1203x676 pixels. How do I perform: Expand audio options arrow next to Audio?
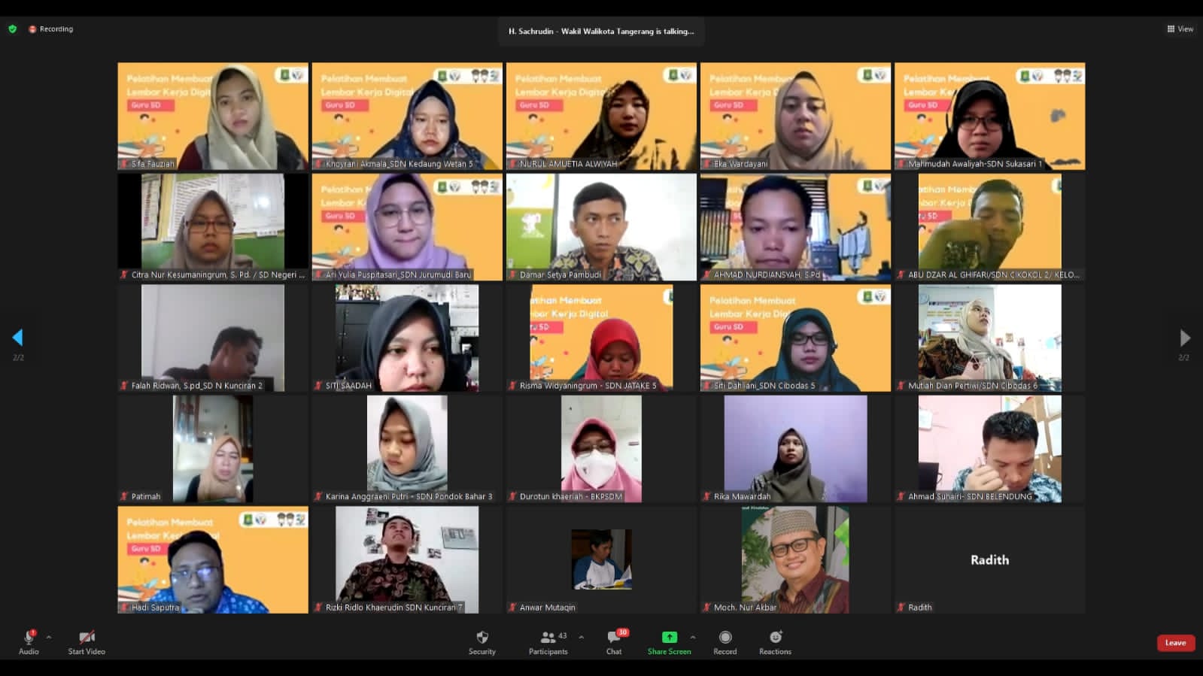coord(49,637)
